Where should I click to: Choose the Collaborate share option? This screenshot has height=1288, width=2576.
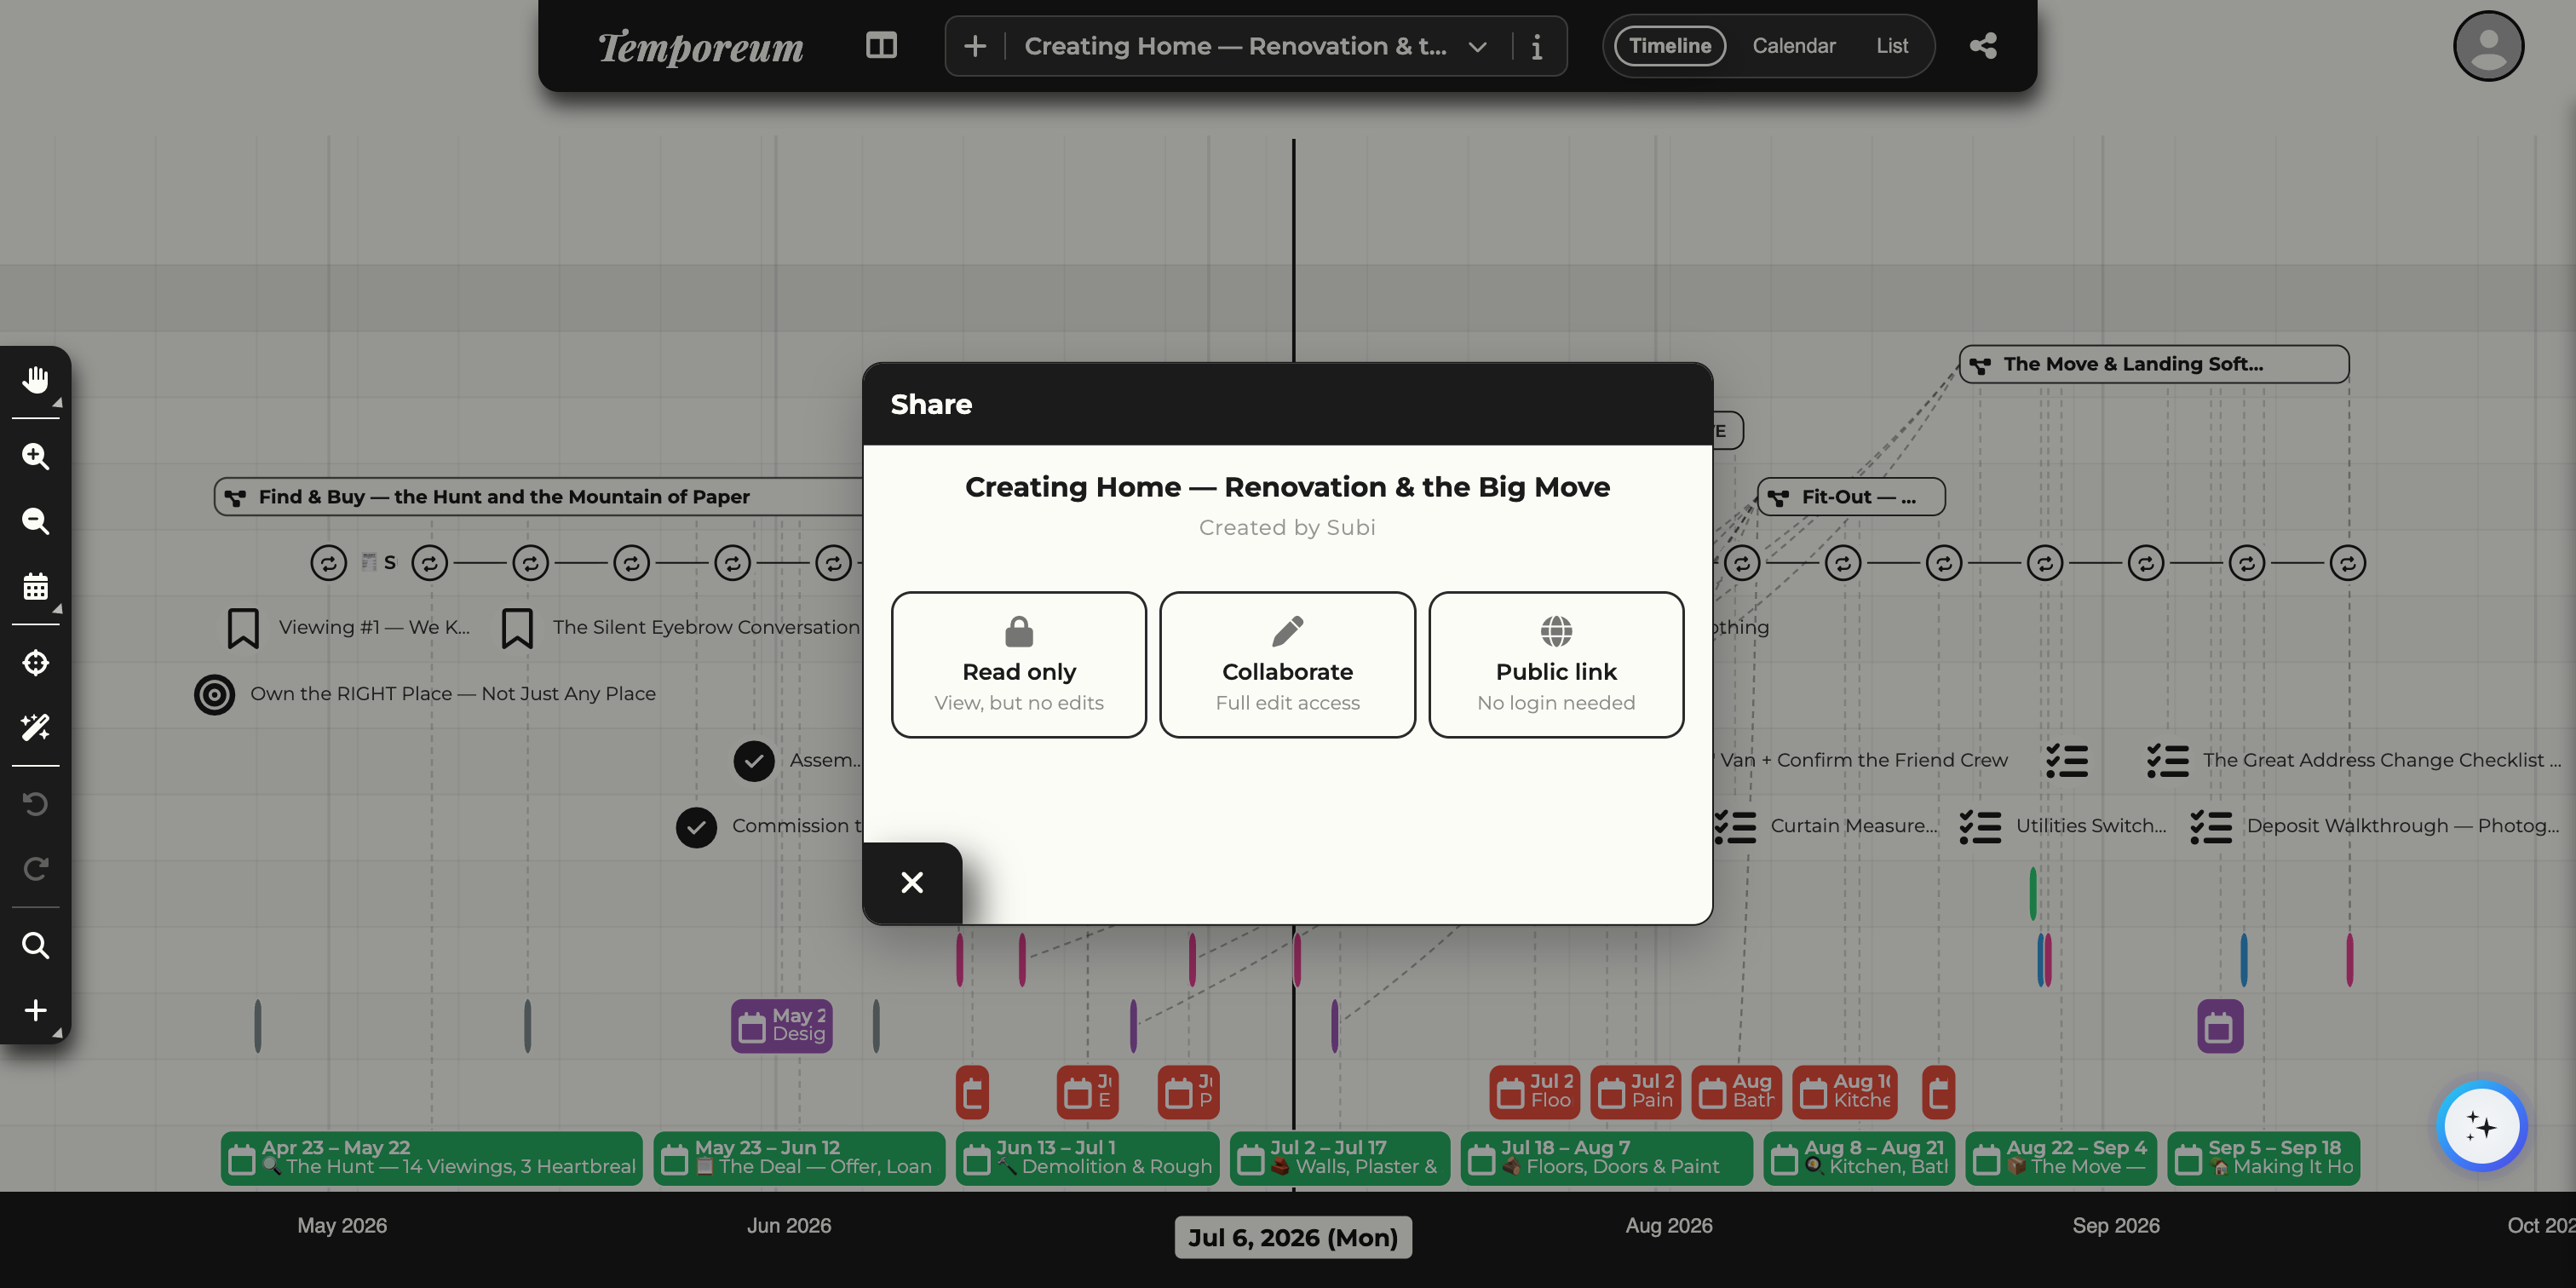(x=1287, y=665)
